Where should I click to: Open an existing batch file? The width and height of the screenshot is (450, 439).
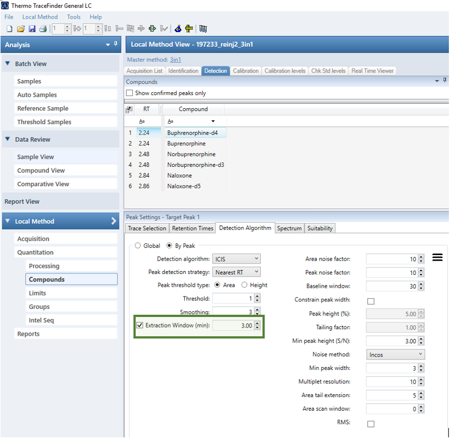click(x=21, y=29)
